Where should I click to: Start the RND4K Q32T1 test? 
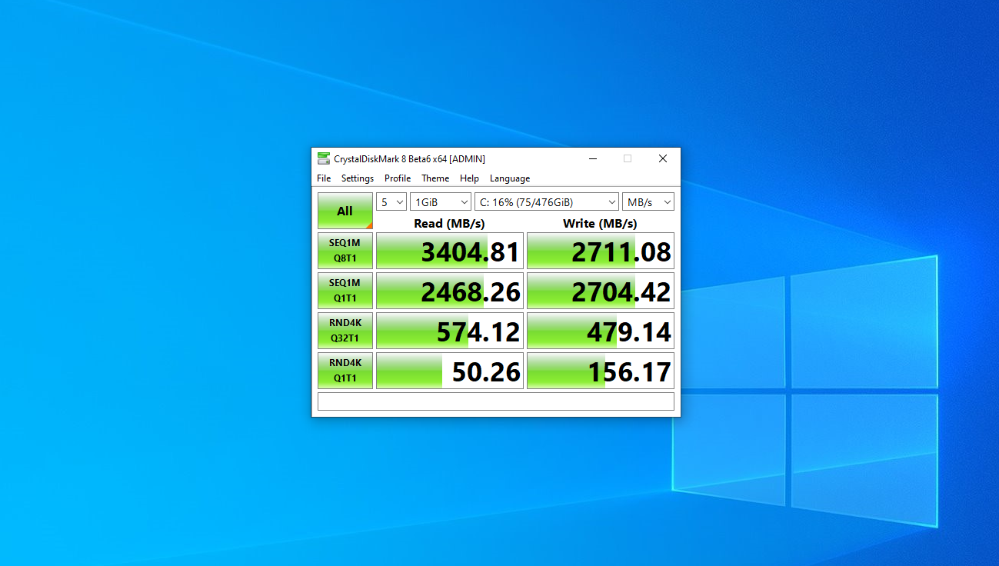pos(345,331)
